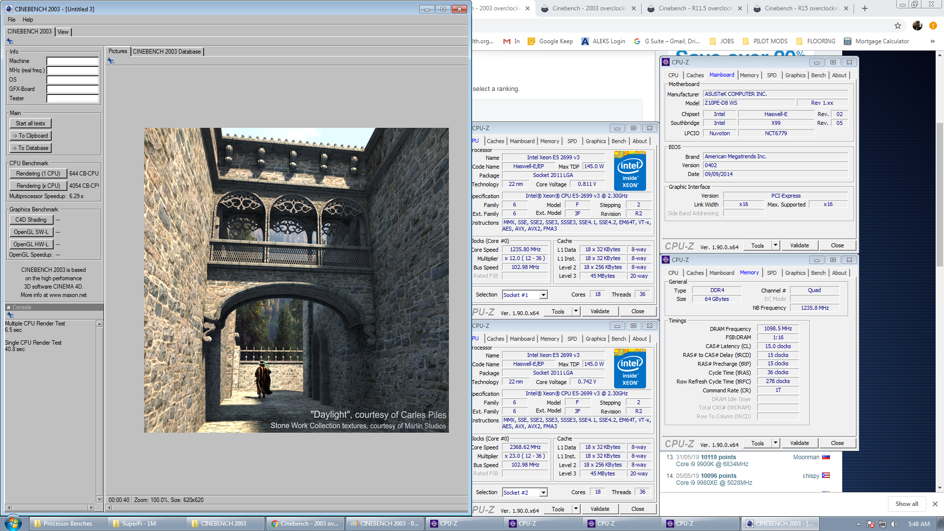Open the chispy user profile link

811,476
